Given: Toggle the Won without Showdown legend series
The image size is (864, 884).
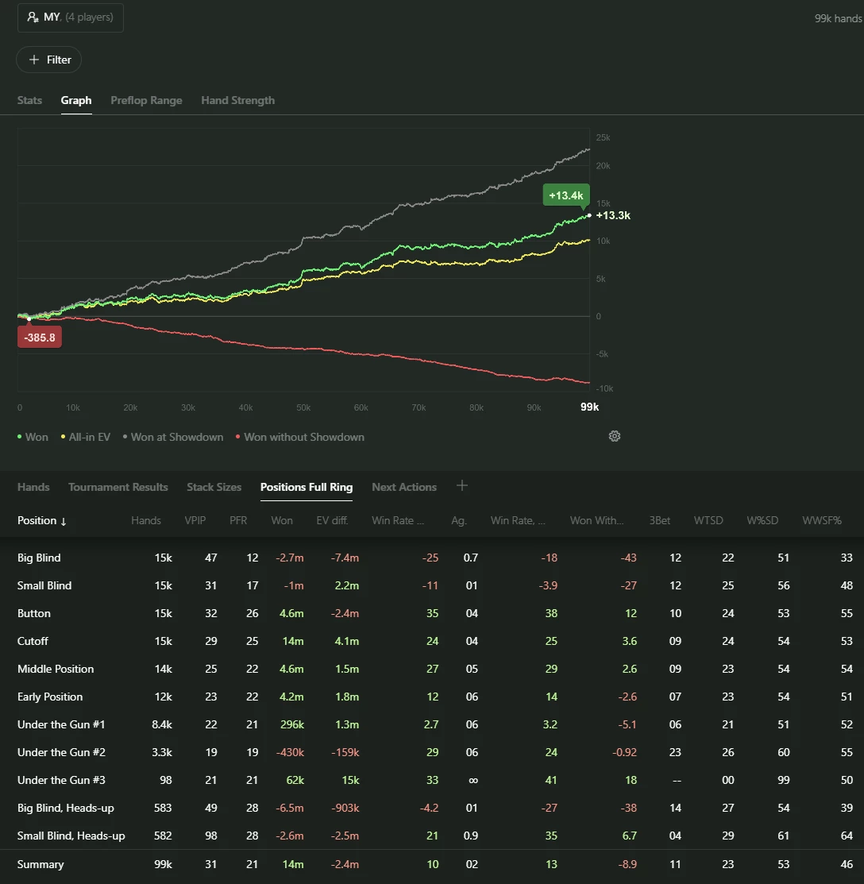Looking at the screenshot, I should coord(300,437).
